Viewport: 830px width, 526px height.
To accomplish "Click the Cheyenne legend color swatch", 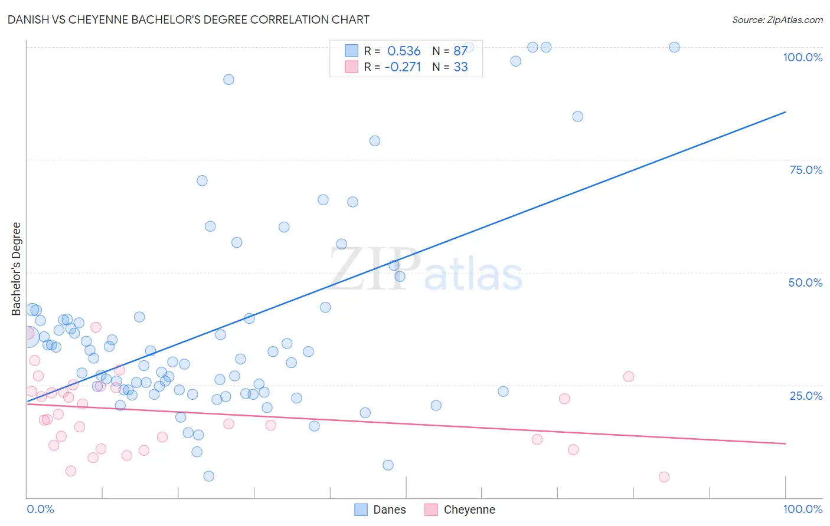I will 432,509.
